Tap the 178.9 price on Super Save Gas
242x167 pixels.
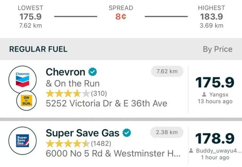[215, 138]
